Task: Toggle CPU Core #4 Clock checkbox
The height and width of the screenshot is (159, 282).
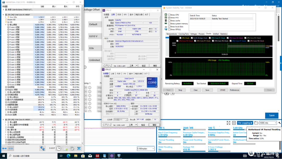Action: point(177,41)
